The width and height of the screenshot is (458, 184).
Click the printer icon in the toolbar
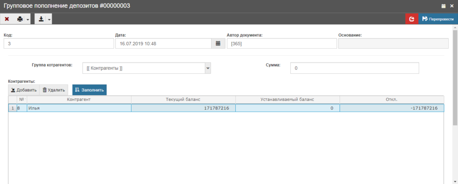(20, 19)
